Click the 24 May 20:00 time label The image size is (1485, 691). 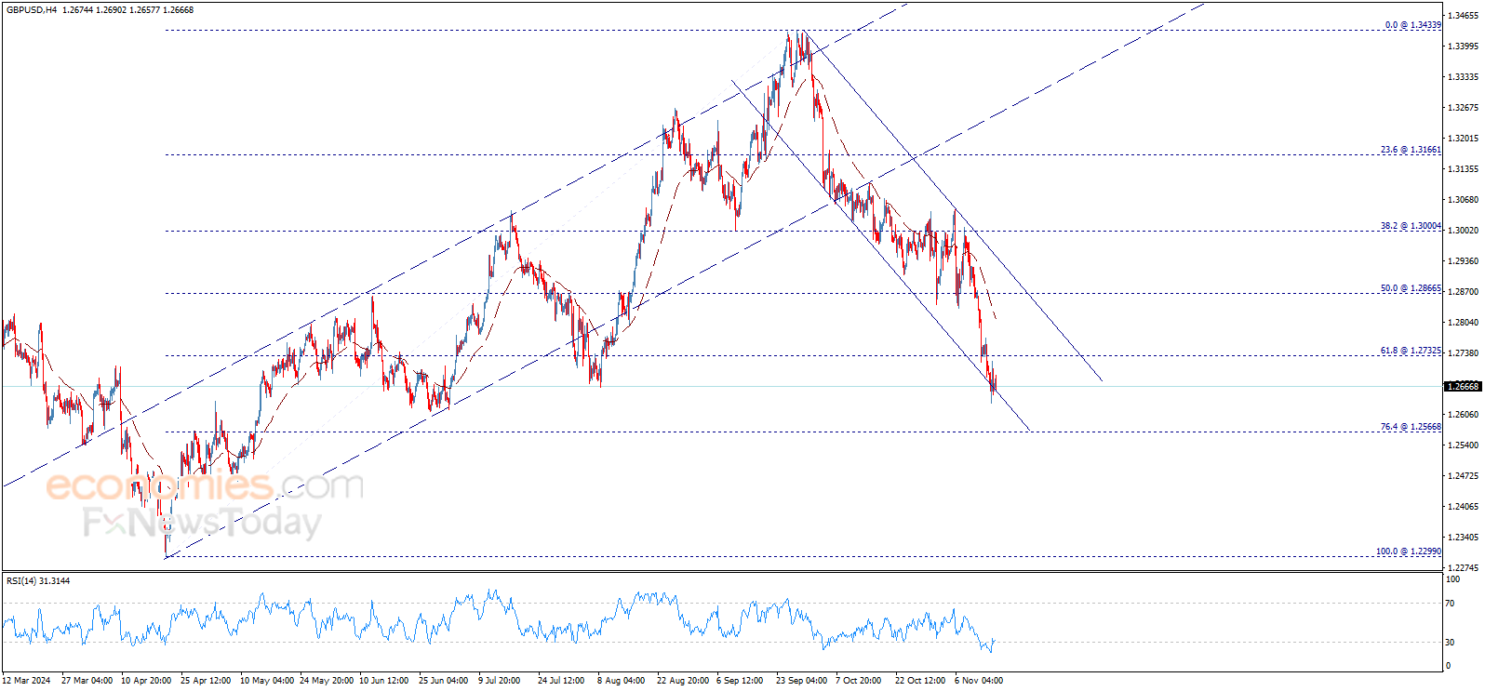[327, 681]
